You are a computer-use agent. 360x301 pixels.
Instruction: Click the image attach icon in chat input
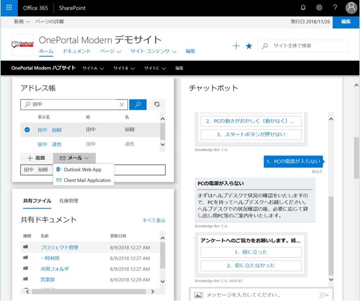(x=198, y=295)
